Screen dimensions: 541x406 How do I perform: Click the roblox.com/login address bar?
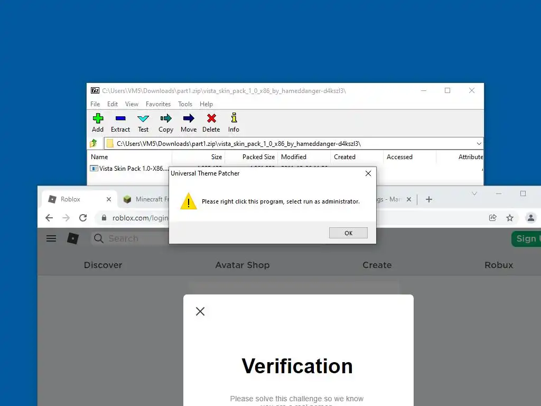[x=139, y=218]
